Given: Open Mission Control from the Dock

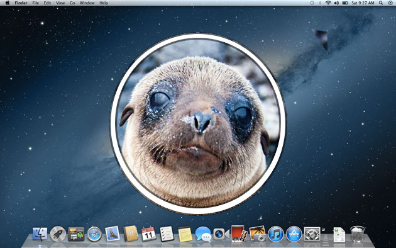Looking at the screenshot, I should 76,234.
